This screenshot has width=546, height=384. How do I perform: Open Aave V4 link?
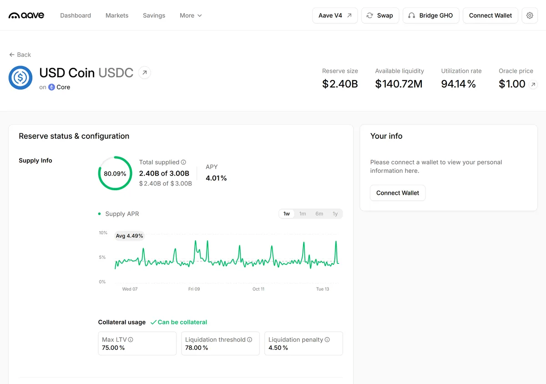[335, 15]
